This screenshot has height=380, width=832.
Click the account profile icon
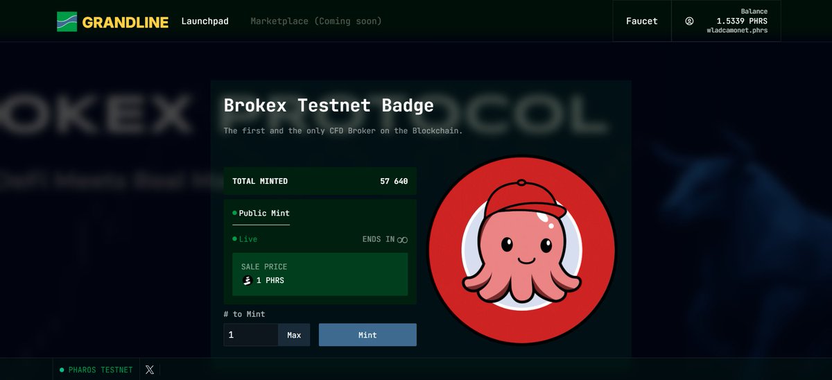tap(689, 21)
